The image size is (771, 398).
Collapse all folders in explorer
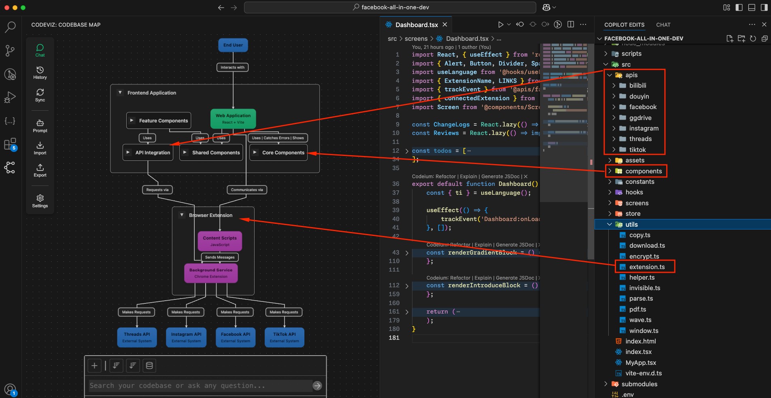click(765, 38)
